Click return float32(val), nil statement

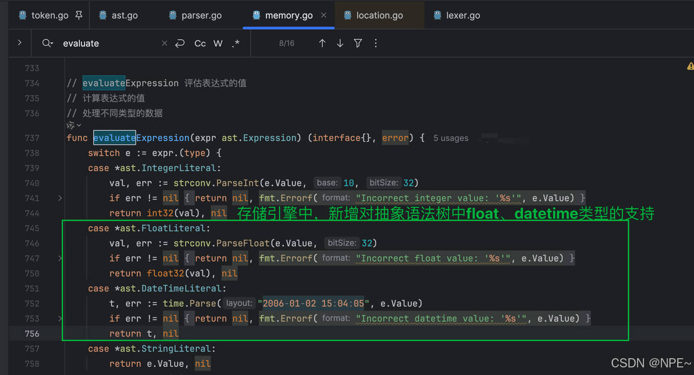coord(173,273)
